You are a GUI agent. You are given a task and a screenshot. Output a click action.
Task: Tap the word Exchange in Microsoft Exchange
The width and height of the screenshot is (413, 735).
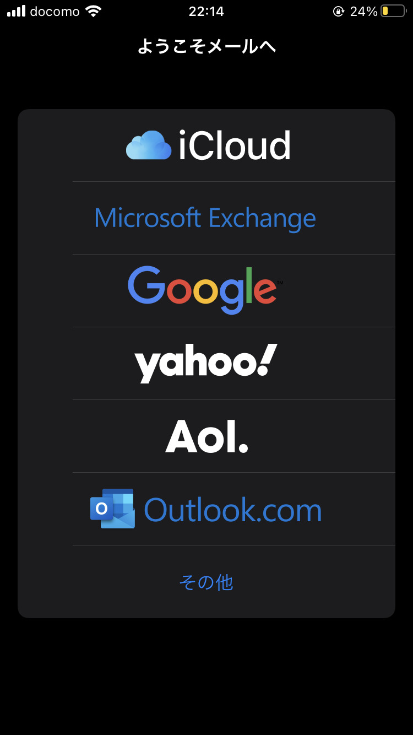pos(262,219)
